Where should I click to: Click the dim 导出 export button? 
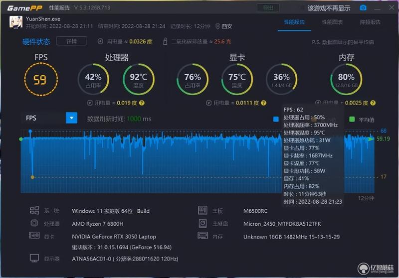pos(268,8)
